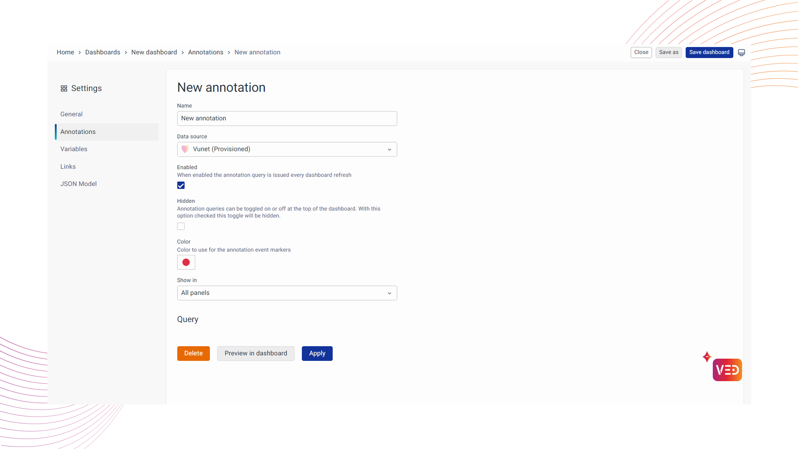Click the Vunet data source logo
The height and width of the screenshot is (449, 798).
click(x=185, y=149)
